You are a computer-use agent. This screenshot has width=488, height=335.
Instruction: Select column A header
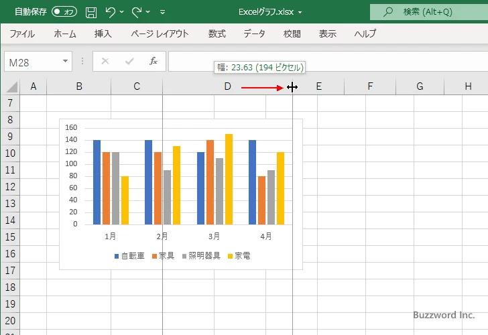pyautogui.click(x=34, y=86)
